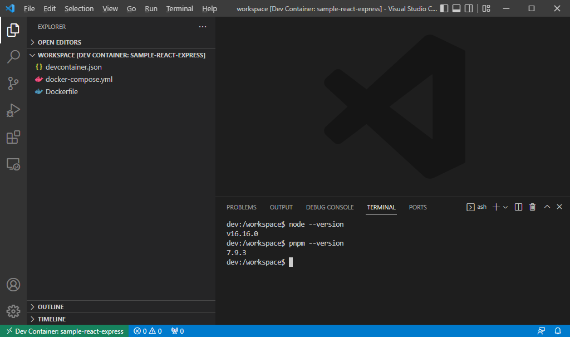Open the Selection menu
Screen dimensions: 570x337
[79, 8]
